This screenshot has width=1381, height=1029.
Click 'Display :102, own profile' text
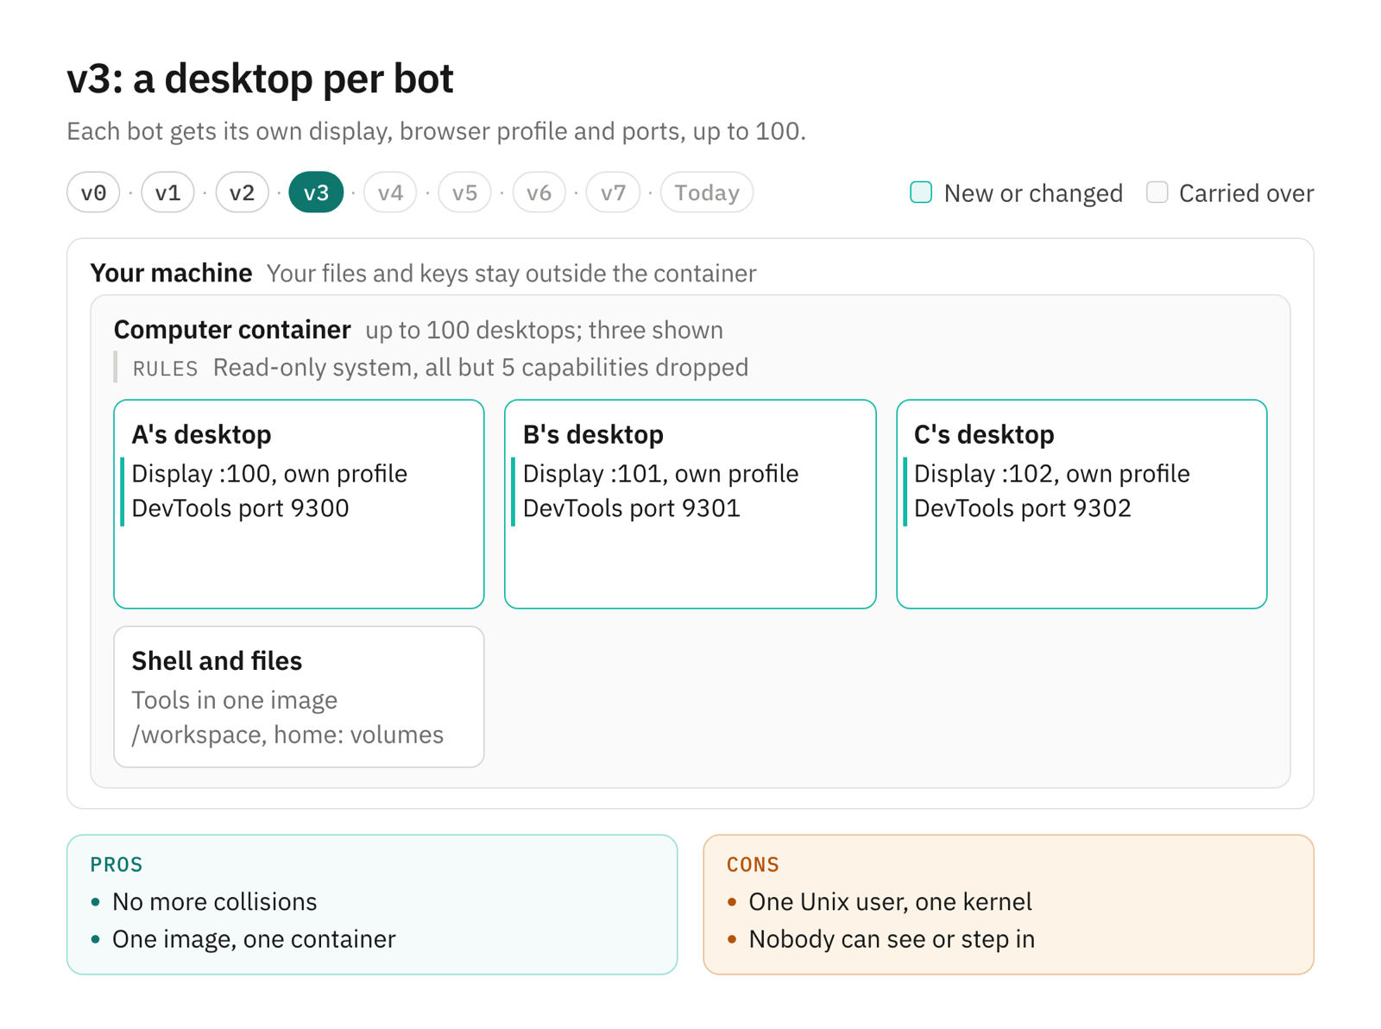1051,474
